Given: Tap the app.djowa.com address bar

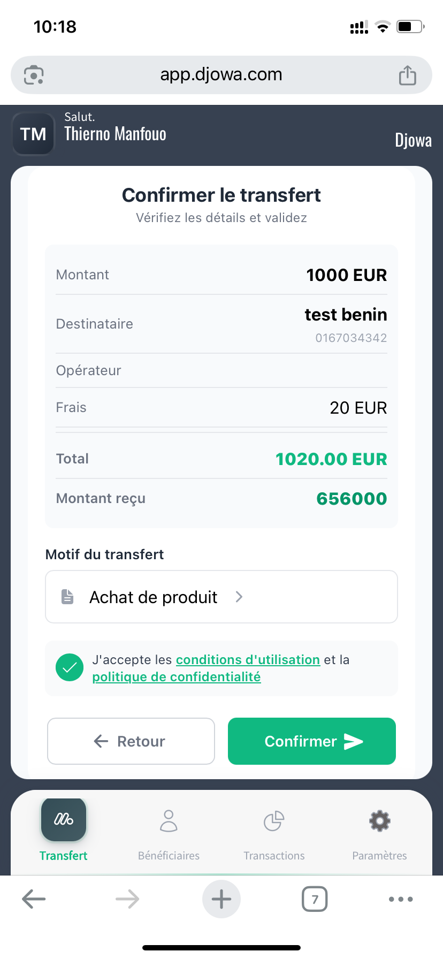Looking at the screenshot, I should click(x=221, y=75).
